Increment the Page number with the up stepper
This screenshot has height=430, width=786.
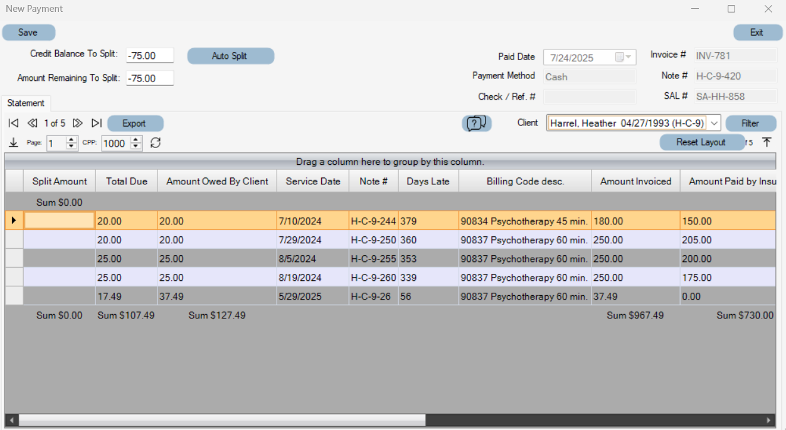click(x=70, y=140)
